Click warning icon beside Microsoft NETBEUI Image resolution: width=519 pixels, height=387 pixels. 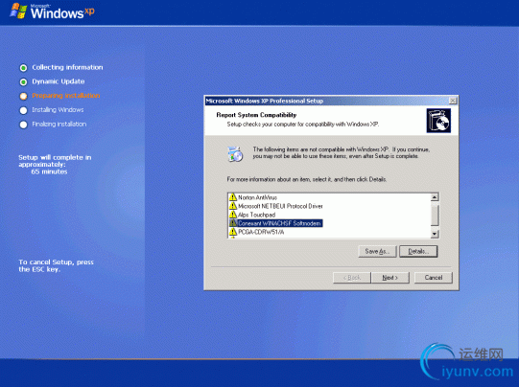pos(233,206)
